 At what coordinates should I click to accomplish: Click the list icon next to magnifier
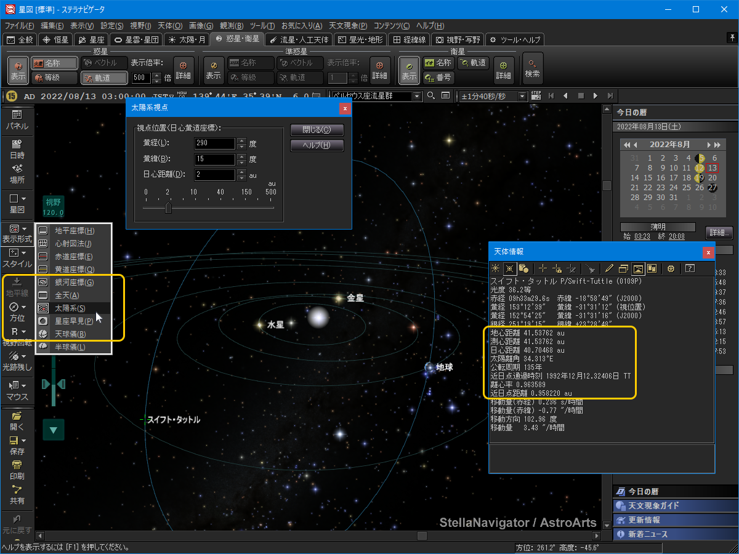(445, 96)
